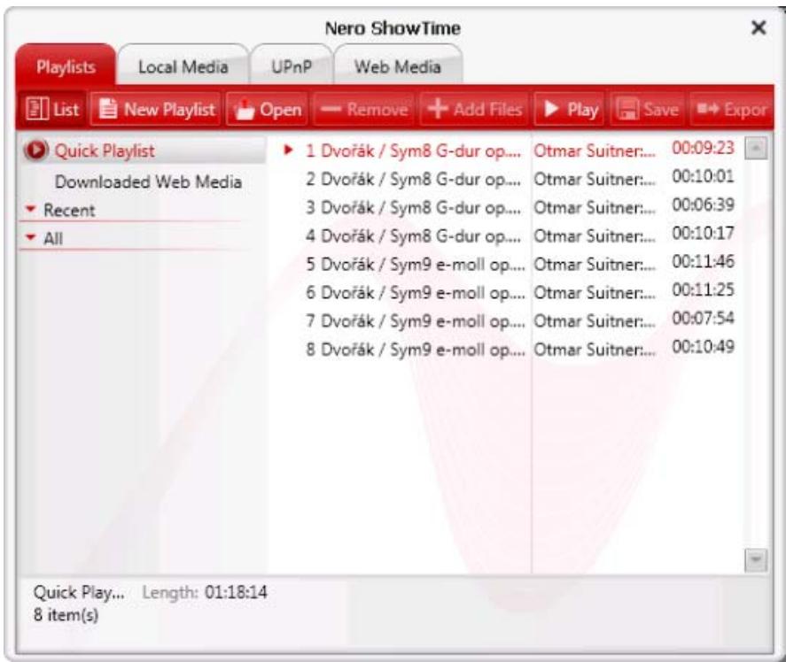
Task: Select track 7 Dvořák Sym9 e-moll
Action: pyautogui.click(x=415, y=321)
